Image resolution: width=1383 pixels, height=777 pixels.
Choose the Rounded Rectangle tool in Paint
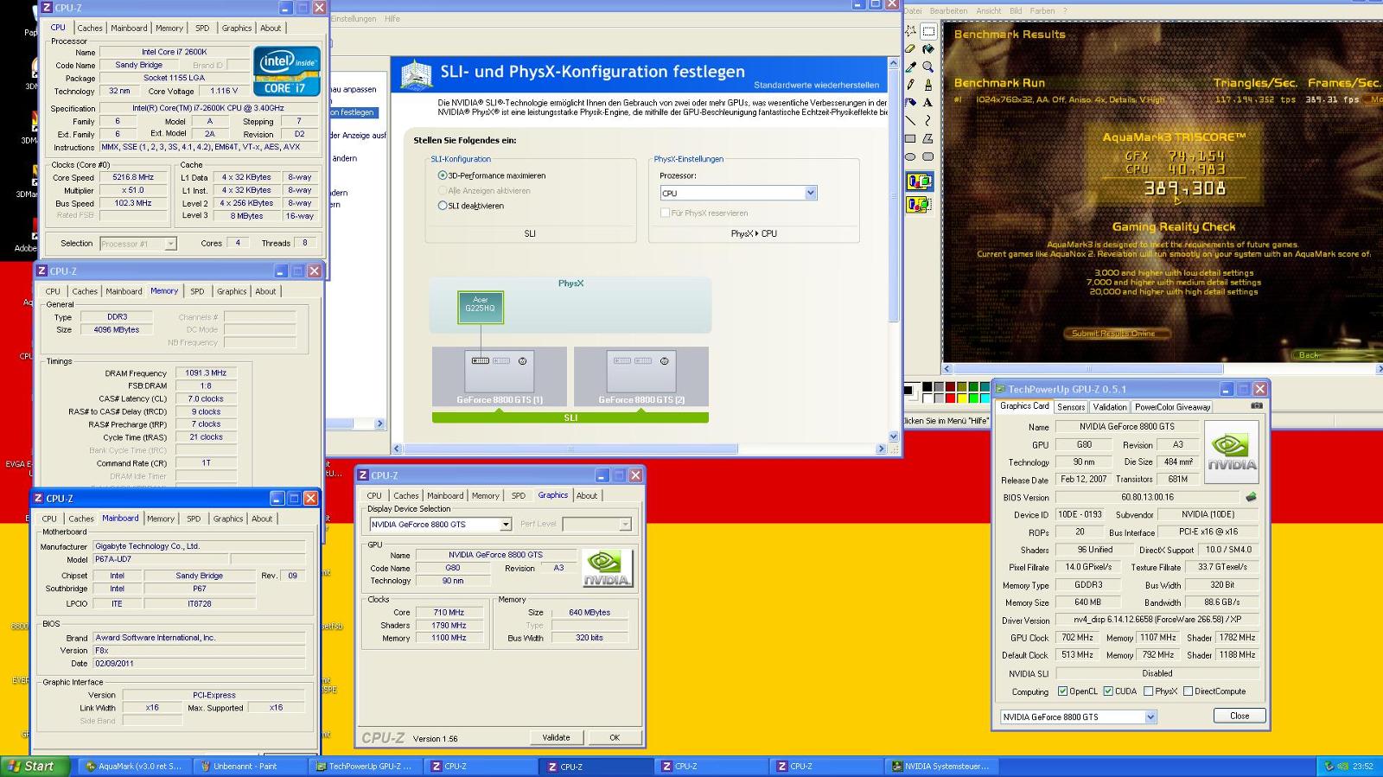pos(928,156)
